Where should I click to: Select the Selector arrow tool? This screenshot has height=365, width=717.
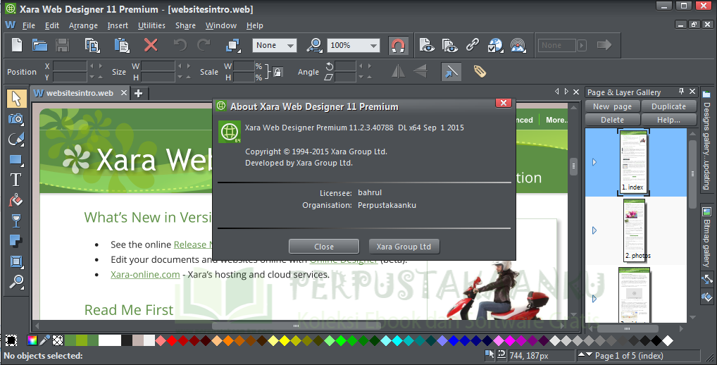click(16, 99)
